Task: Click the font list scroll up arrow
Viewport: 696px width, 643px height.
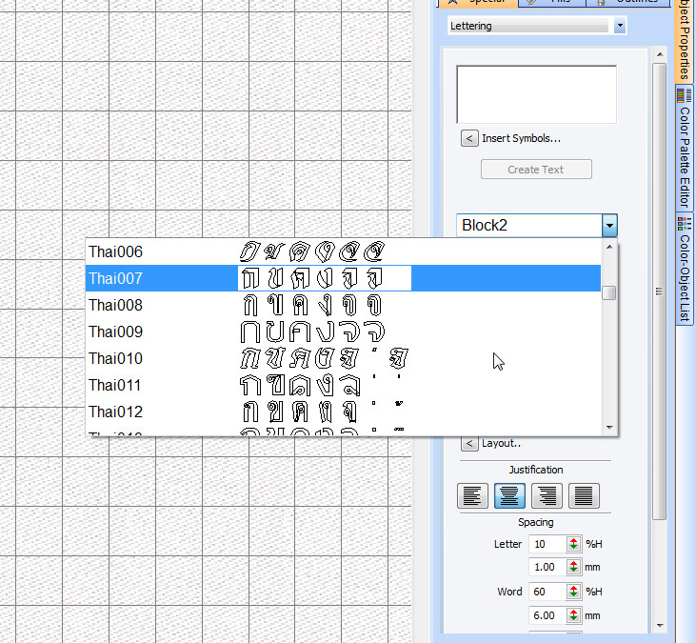Action: point(609,247)
